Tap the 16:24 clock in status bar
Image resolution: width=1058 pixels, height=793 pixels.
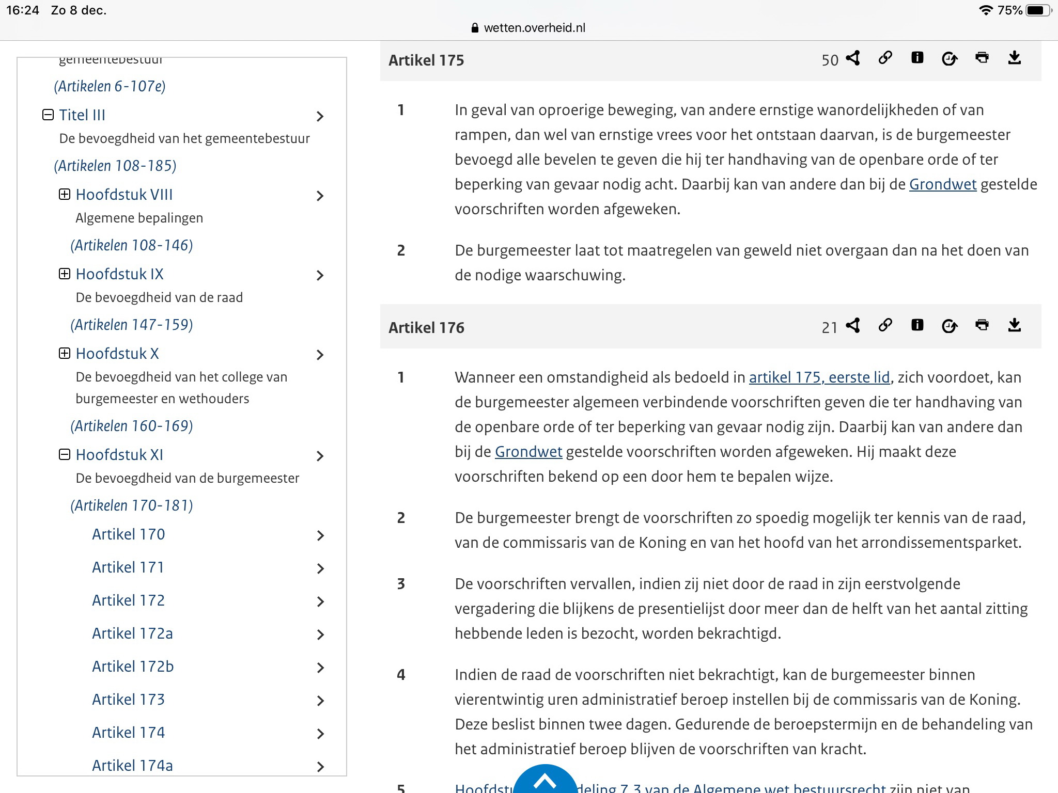coord(23,10)
